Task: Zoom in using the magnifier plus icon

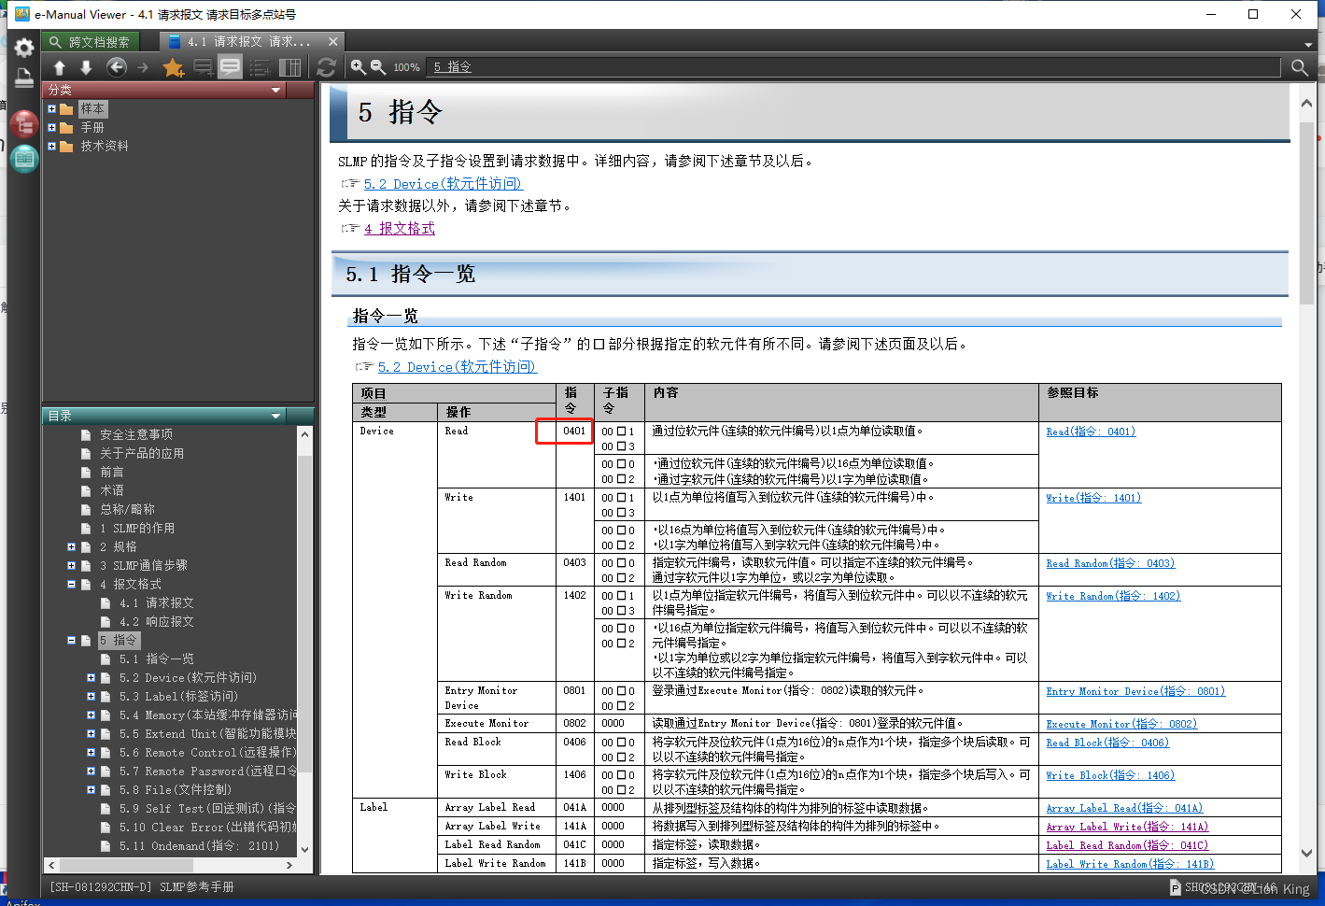Action: tap(358, 66)
